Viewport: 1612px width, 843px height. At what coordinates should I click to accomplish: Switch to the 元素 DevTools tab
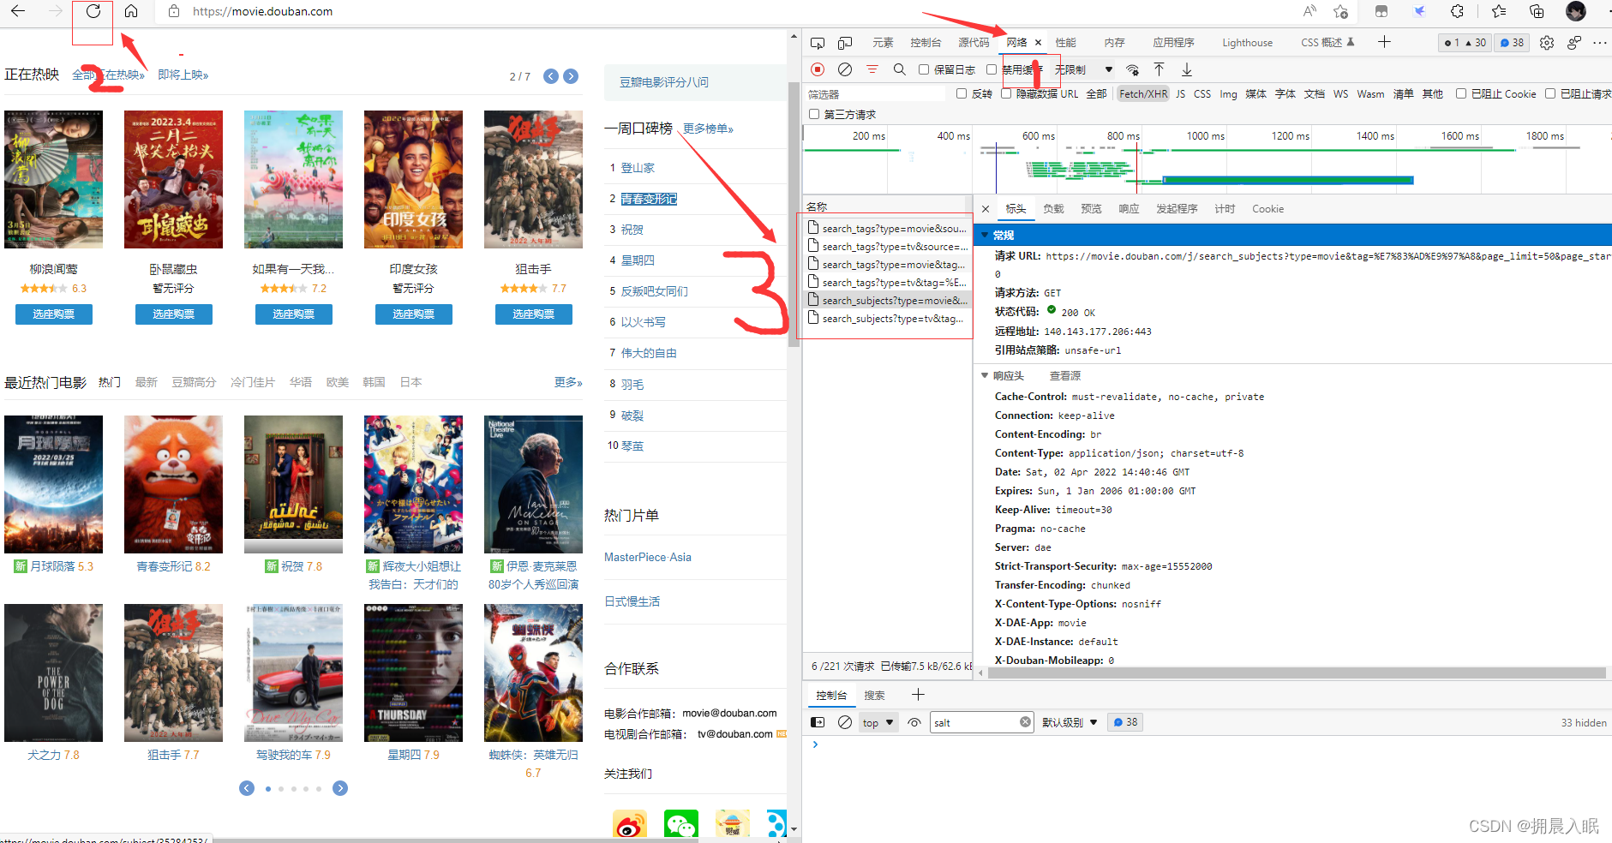point(883,43)
